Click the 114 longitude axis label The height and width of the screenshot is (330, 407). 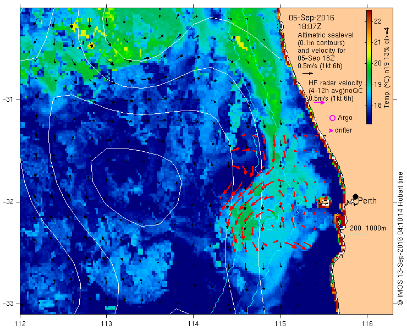(x=193, y=324)
